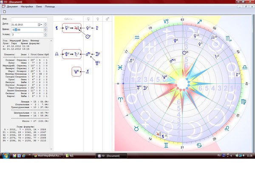
Task: Open the Настройки menu
Action: pos(27,7)
